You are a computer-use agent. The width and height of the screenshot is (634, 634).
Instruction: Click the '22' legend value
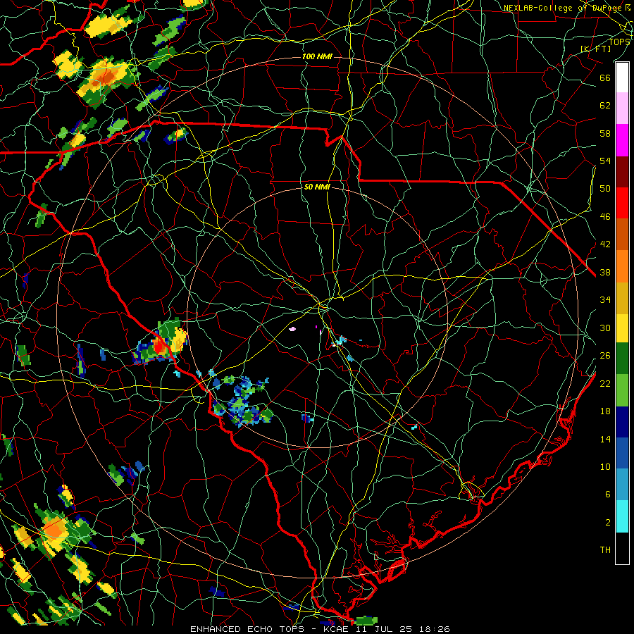605,383
